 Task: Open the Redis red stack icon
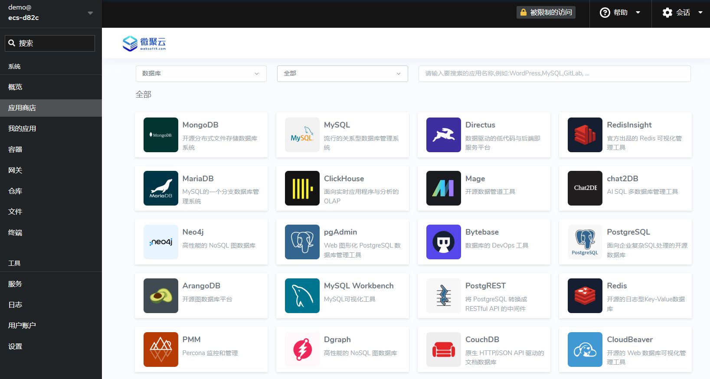585,296
